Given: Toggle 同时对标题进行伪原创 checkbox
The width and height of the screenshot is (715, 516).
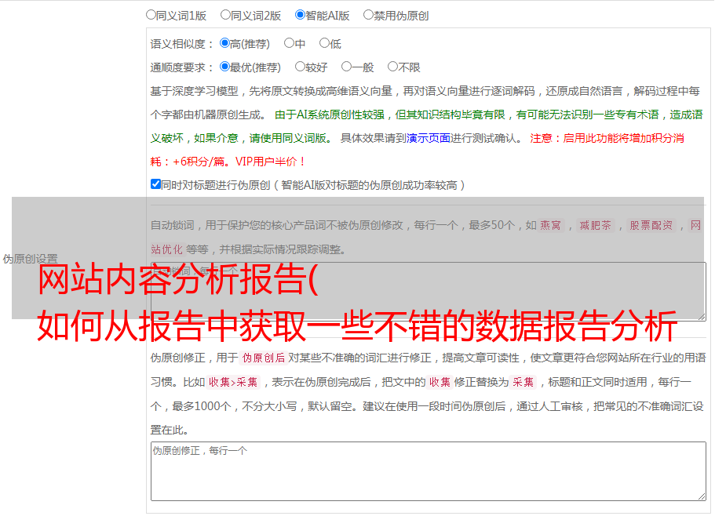Looking at the screenshot, I should click(x=155, y=184).
